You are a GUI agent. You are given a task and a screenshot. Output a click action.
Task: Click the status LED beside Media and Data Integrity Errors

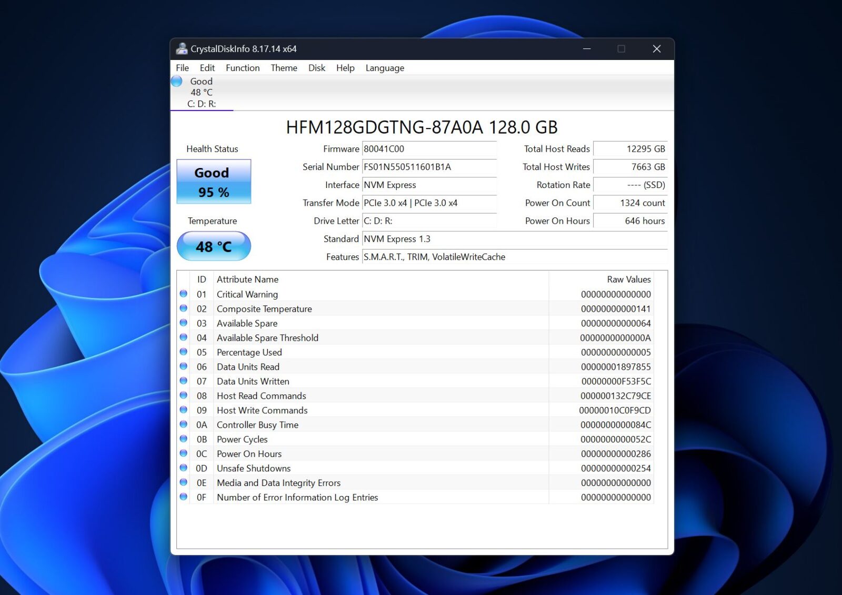point(183,482)
